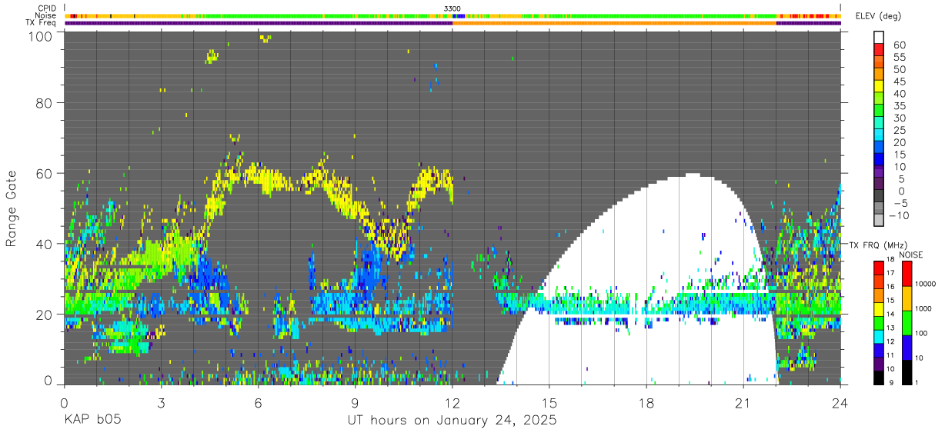
Task: Click UT hours axis tick label 9
Action: tap(355, 403)
